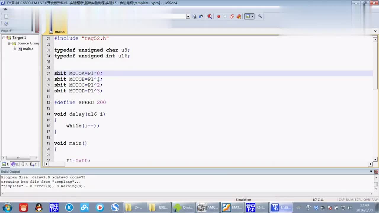This screenshot has height=213, width=379.
Task: Expand the main.c tree node
Action: (14, 49)
